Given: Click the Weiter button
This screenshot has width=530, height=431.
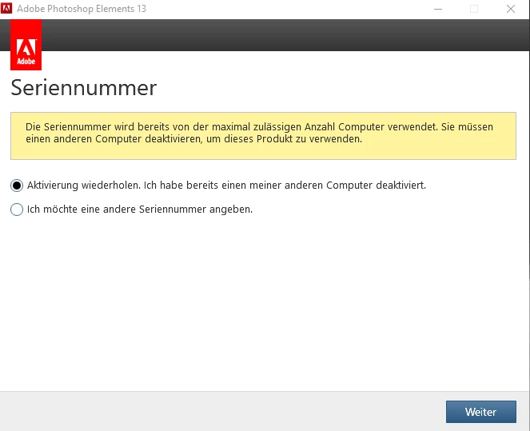Looking at the screenshot, I should click(481, 412).
